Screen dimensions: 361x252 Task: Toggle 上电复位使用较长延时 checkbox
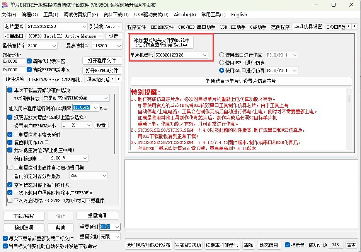coord(10,135)
